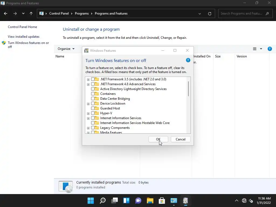
Task: Open Microsoft Store from taskbar
Action: 162,201
